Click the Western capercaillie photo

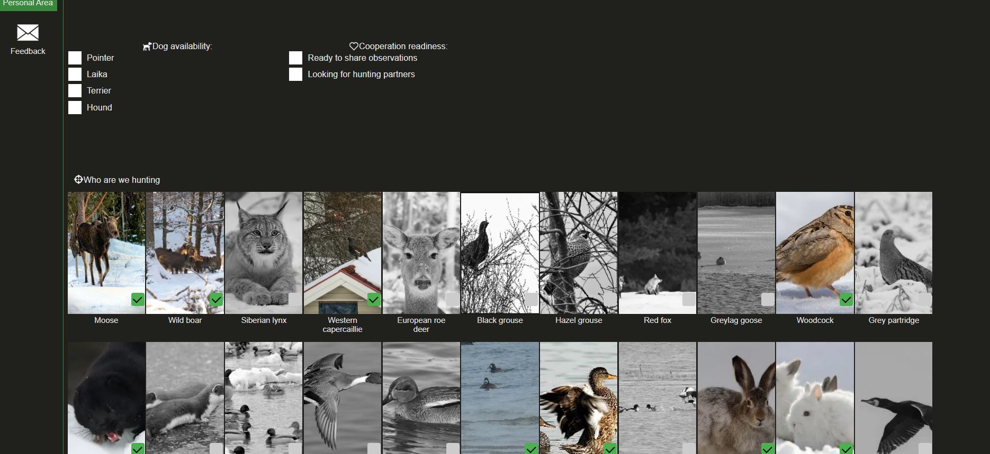(x=343, y=253)
